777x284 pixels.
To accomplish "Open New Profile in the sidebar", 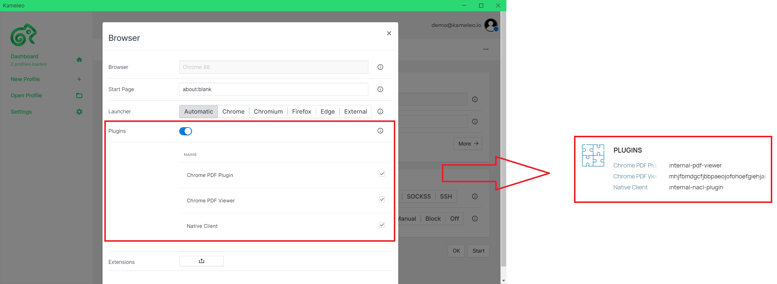I will (x=25, y=79).
